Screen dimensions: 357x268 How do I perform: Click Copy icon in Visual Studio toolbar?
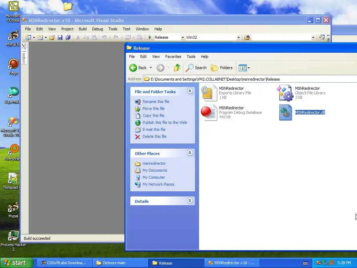click(x=86, y=37)
